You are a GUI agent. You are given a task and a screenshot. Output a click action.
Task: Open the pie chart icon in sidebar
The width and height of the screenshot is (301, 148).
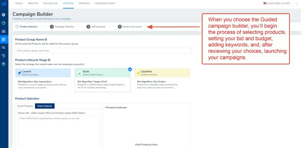click(x=4, y=23)
